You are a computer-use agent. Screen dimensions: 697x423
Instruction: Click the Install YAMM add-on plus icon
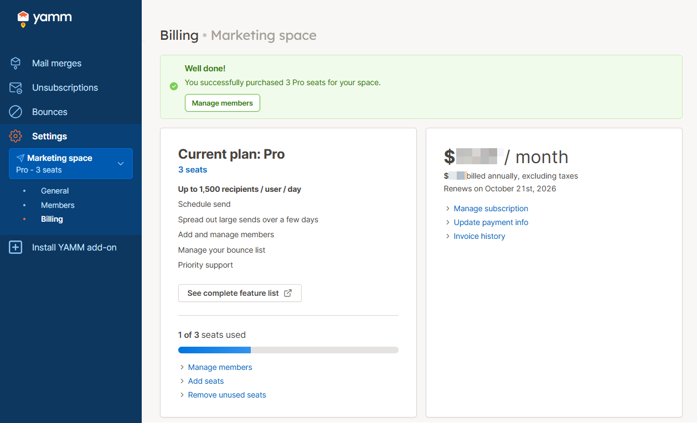pos(16,248)
